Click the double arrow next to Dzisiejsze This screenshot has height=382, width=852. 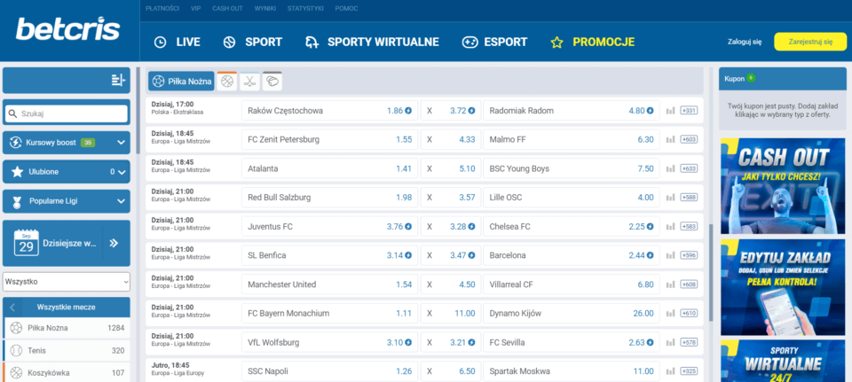(114, 243)
